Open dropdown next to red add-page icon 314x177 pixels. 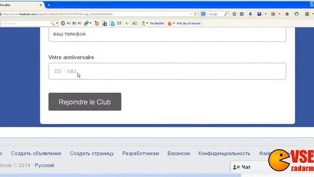point(279,14)
